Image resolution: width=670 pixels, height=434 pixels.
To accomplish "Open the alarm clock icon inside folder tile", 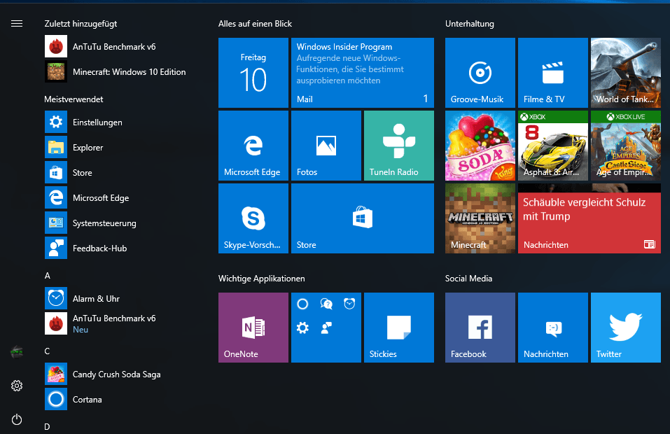I will (x=349, y=304).
